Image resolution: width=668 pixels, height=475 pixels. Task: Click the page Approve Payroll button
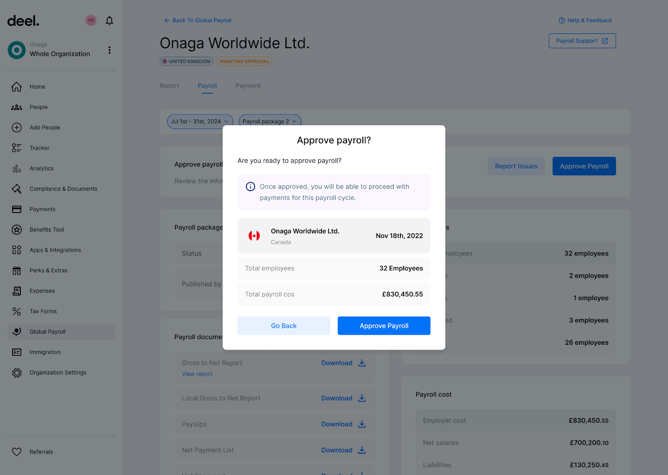[x=584, y=166]
